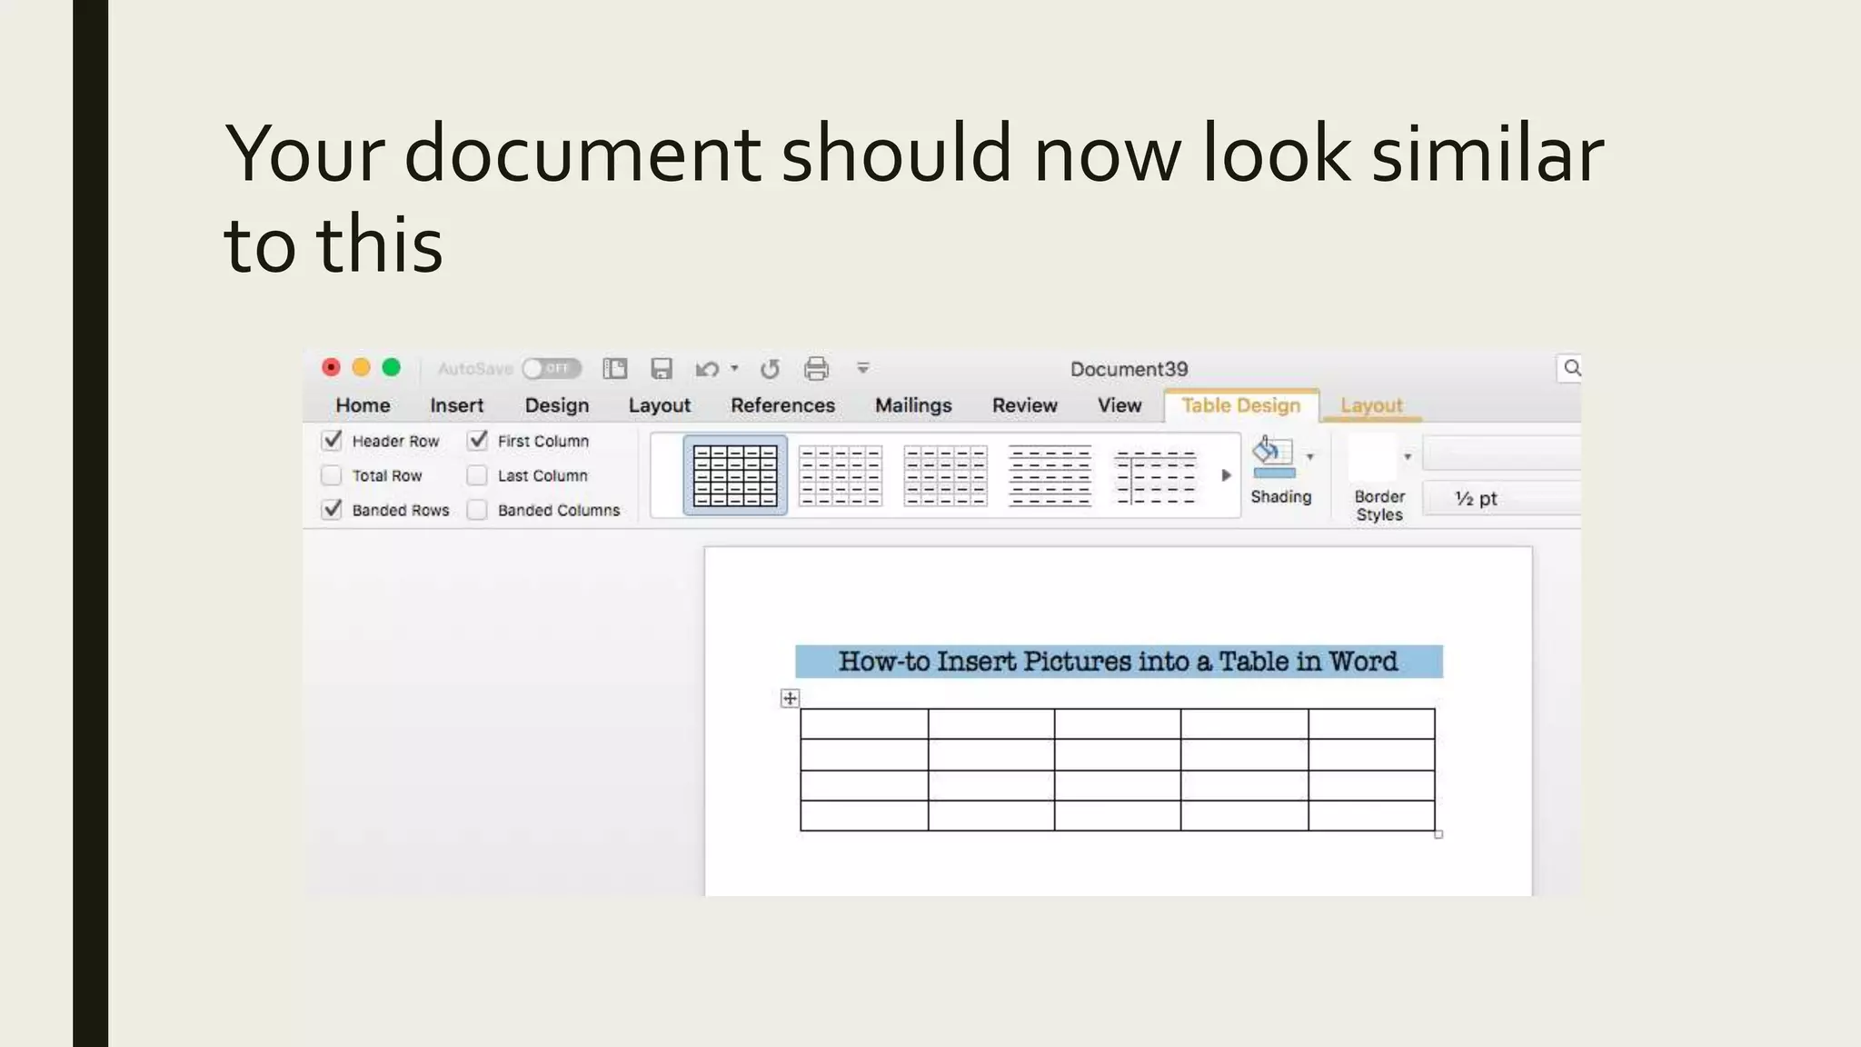This screenshot has width=1861, height=1047.
Task: Minimize the window with the yellow button
Action: pyautogui.click(x=361, y=367)
